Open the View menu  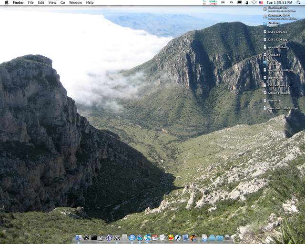click(52, 2)
